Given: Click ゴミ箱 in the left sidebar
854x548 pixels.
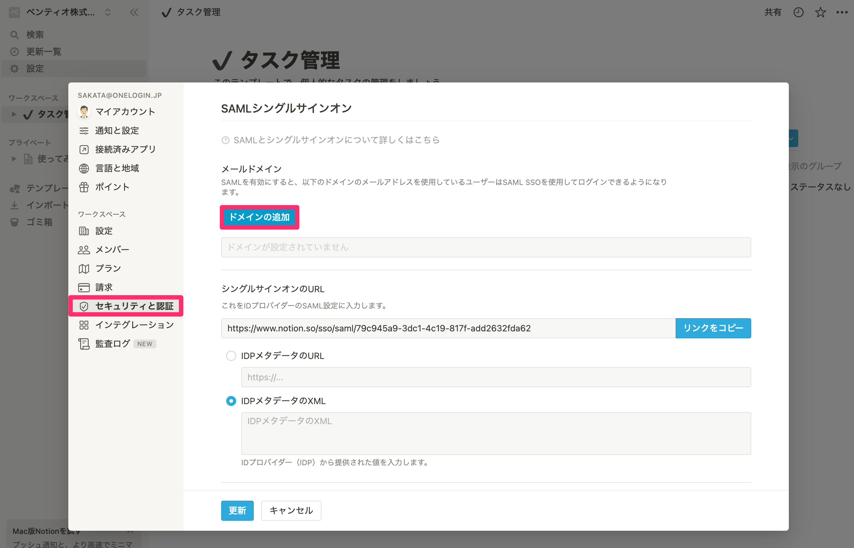Looking at the screenshot, I should click(x=35, y=222).
